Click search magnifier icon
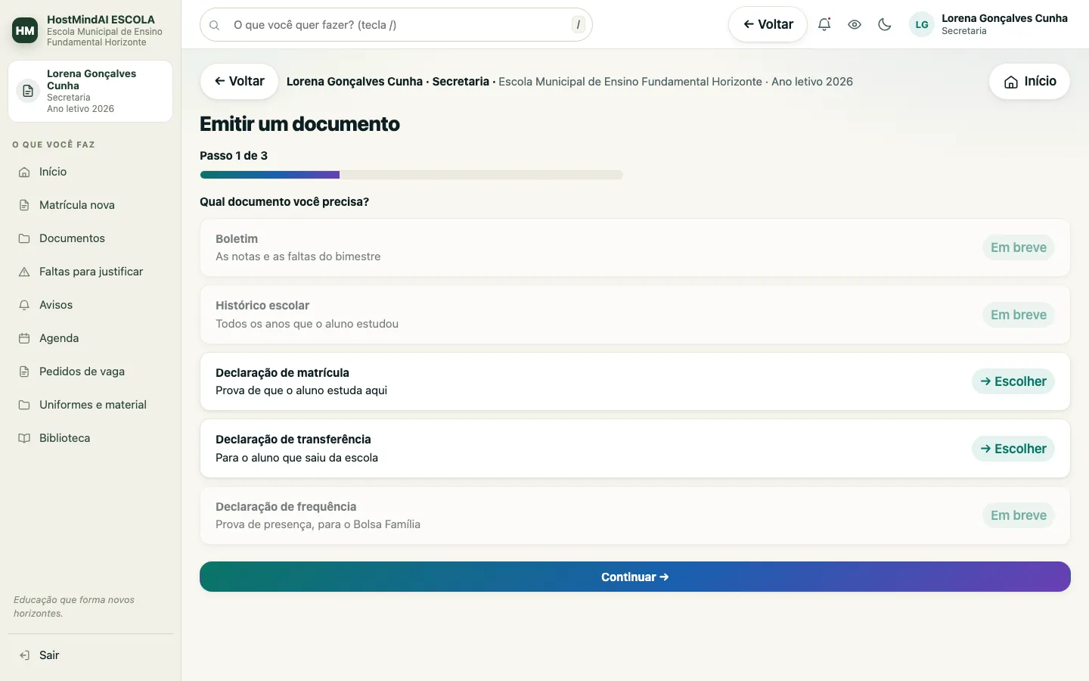The width and height of the screenshot is (1089, 681). click(x=215, y=25)
